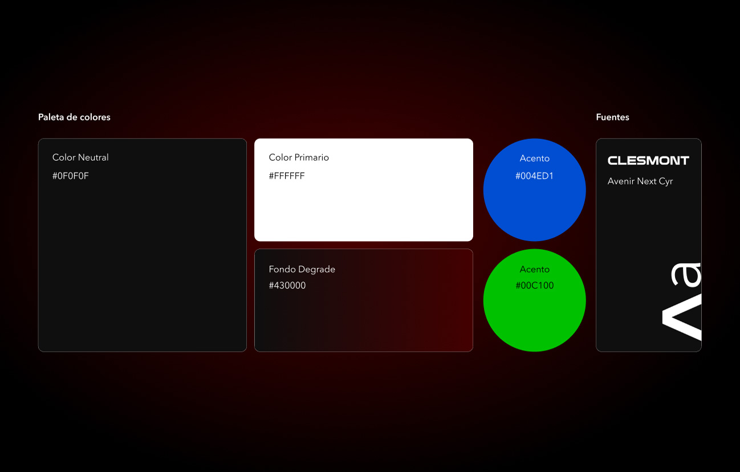This screenshot has height=472, width=740.
Task: Click the #004ED1 hex code text
Action: pos(534,176)
